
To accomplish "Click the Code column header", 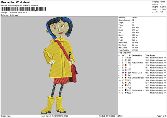I will point(147,55).
